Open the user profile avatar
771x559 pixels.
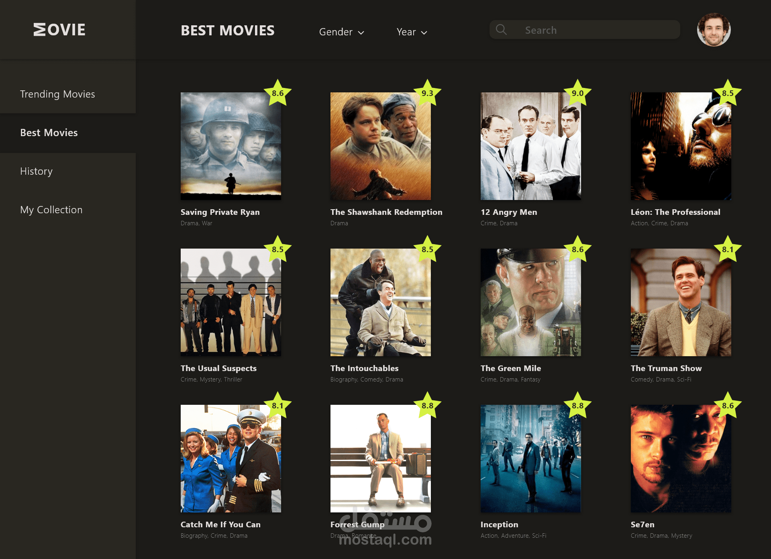coord(714,30)
